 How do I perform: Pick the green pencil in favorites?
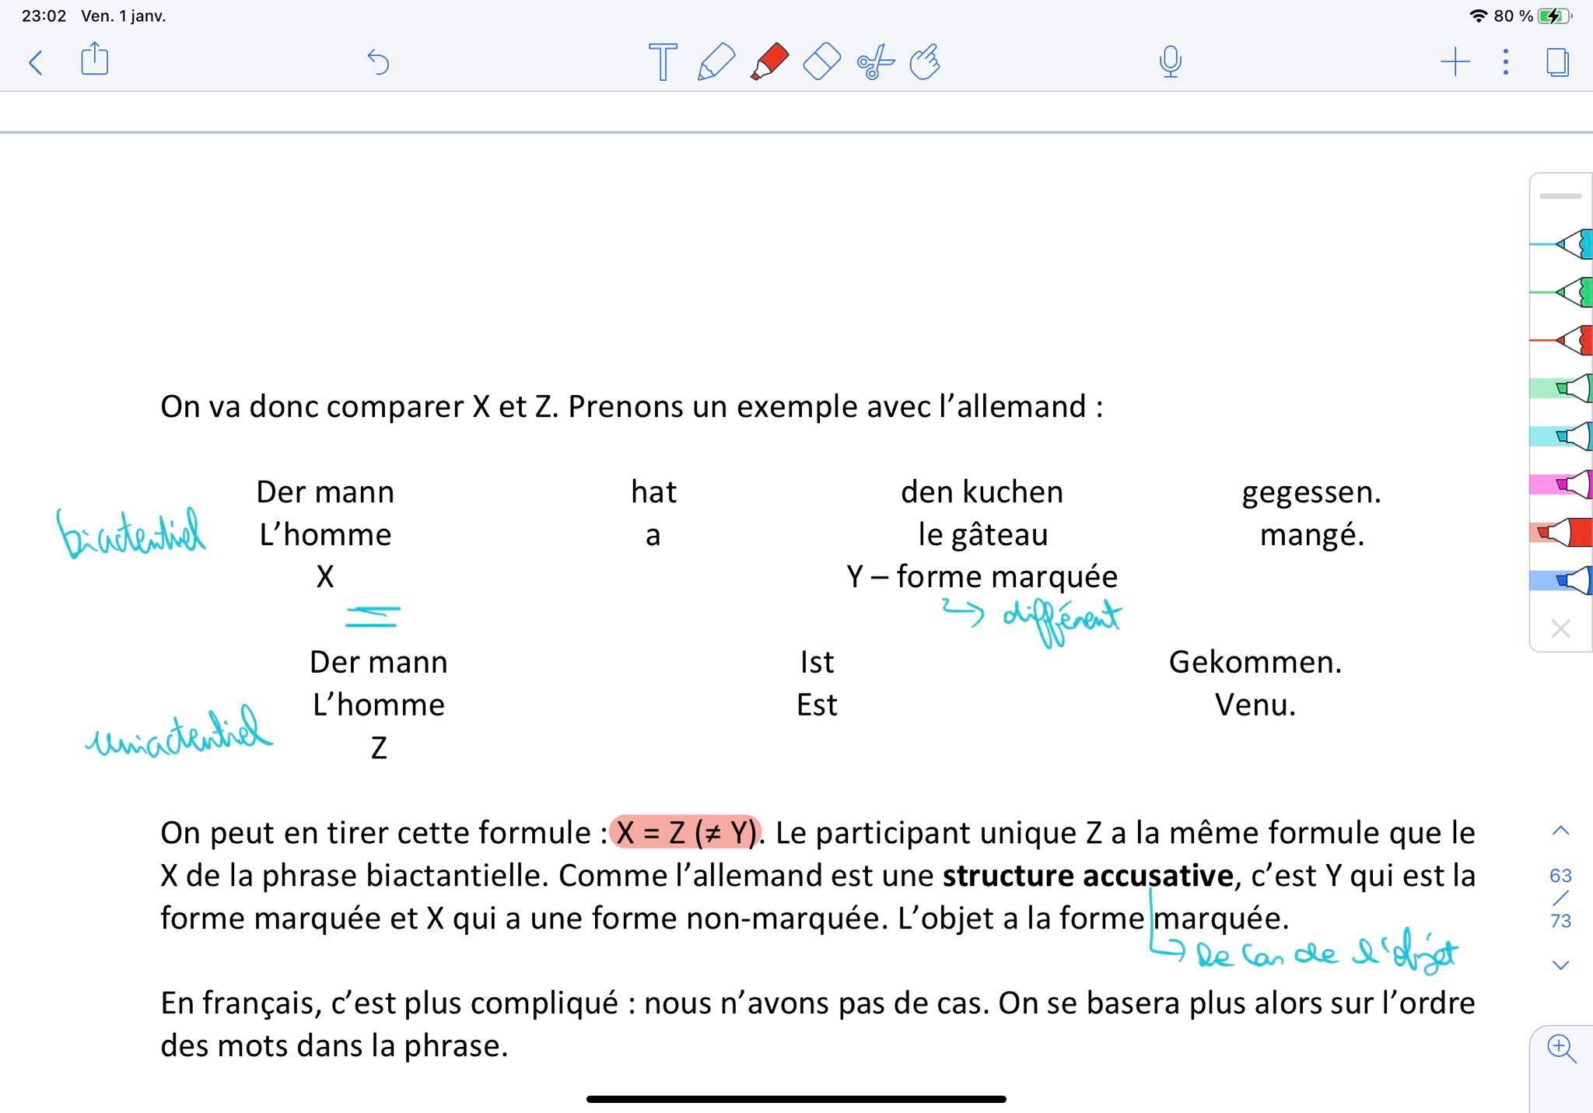coord(1563,292)
